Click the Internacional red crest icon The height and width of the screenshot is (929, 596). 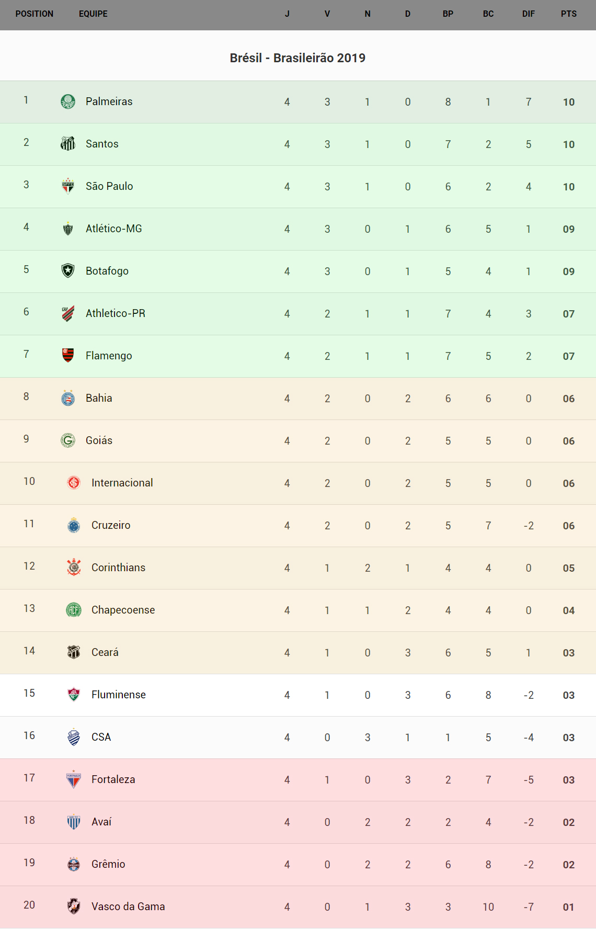[74, 483]
